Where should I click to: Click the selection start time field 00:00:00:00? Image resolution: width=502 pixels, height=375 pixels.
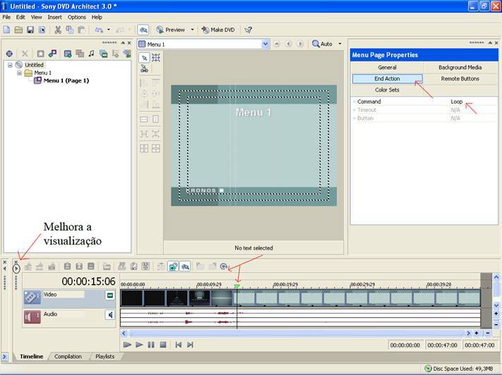405,345
